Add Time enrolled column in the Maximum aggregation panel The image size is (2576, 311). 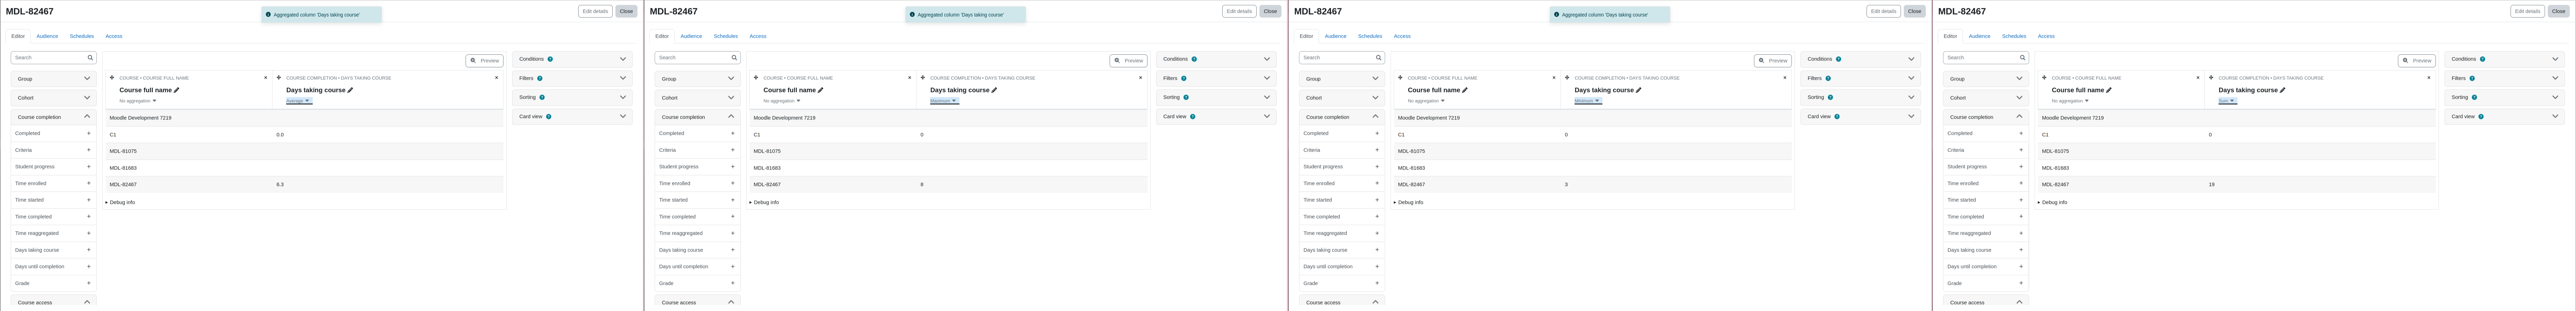click(x=732, y=183)
